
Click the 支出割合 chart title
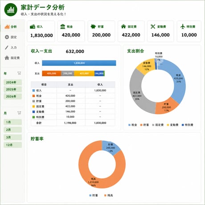click(x=135, y=51)
